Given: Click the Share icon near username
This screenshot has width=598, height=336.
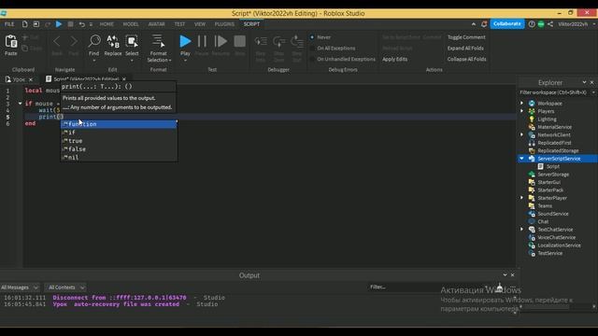Looking at the screenshot, I should 550,24.
